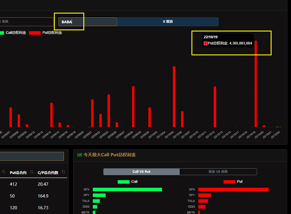This screenshot has height=214, width=291.
Task: Toggle the Call总权利金 legend swatch
Action: point(2,33)
